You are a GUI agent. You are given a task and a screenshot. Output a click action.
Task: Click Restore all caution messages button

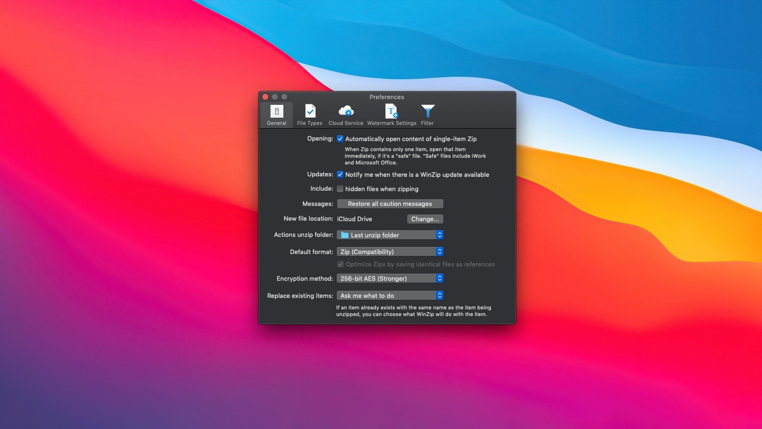click(390, 204)
